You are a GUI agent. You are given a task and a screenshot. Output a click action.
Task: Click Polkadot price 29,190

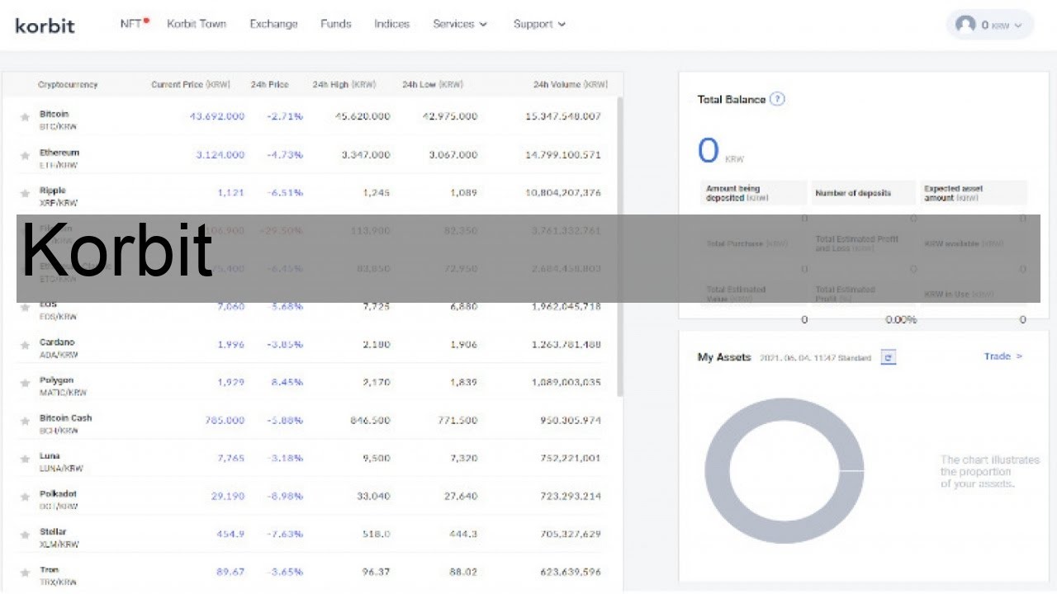[x=228, y=496]
